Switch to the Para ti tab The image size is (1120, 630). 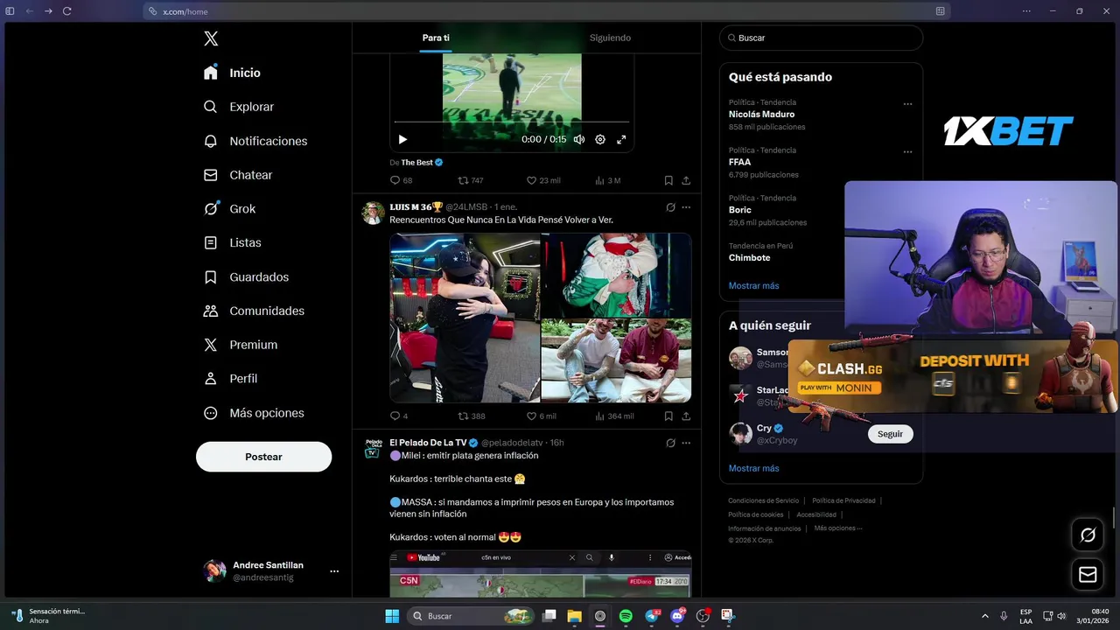[436, 38]
